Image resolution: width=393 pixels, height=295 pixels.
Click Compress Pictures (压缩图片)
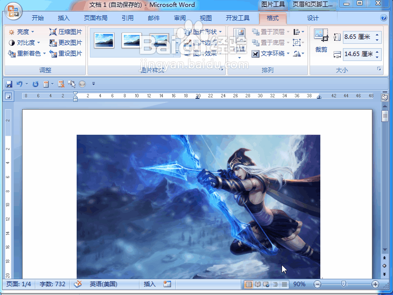(x=65, y=32)
